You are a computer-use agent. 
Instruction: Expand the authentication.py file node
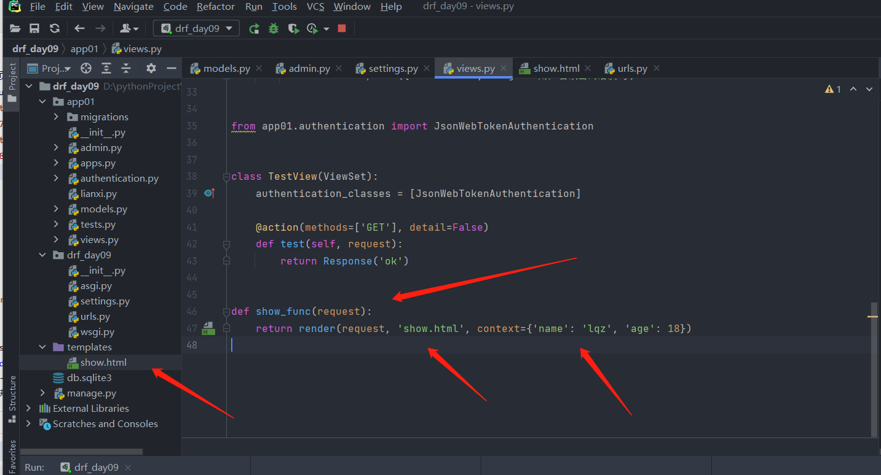point(56,179)
